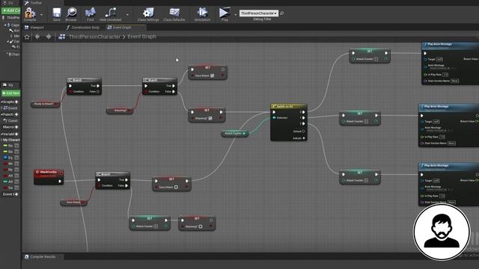Start Simulation from the toolbar icon
Screen dimensions: 479x269
pyautogui.click(x=202, y=13)
